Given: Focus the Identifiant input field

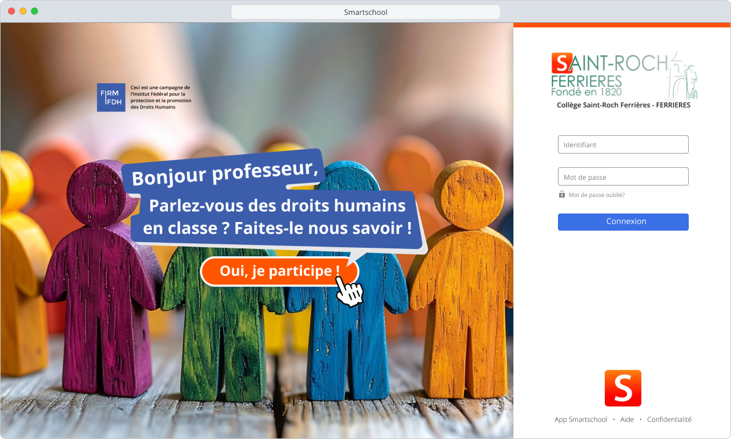Looking at the screenshot, I should tap(623, 144).
